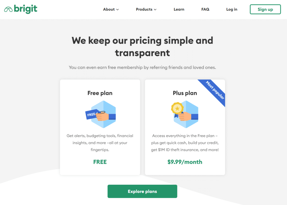Screen dimensions: 287x205
Task: Click the Sign up button
Action: [x=265, y=9]
